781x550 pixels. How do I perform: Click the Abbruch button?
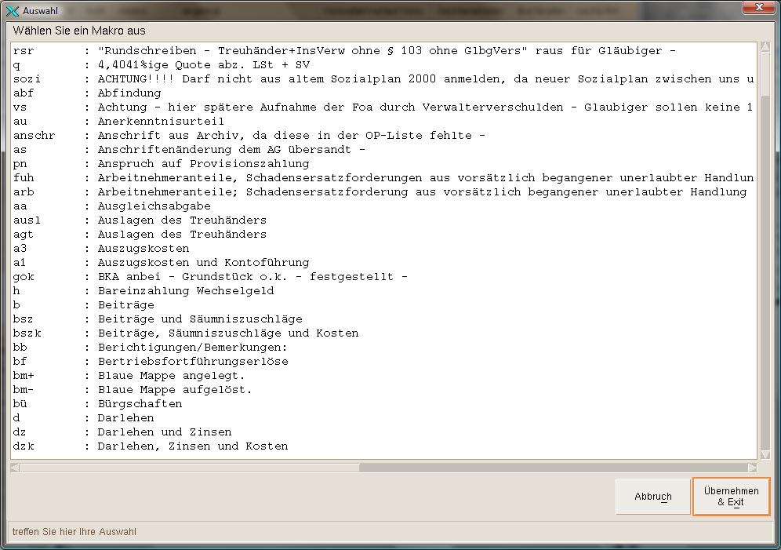point(652,496)
